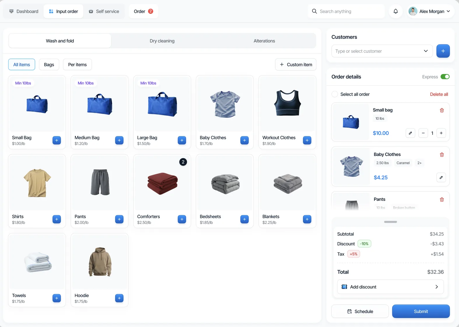Delete Pants from order
The width and height of the screenshot is (459, 327).
pos(442,200)
